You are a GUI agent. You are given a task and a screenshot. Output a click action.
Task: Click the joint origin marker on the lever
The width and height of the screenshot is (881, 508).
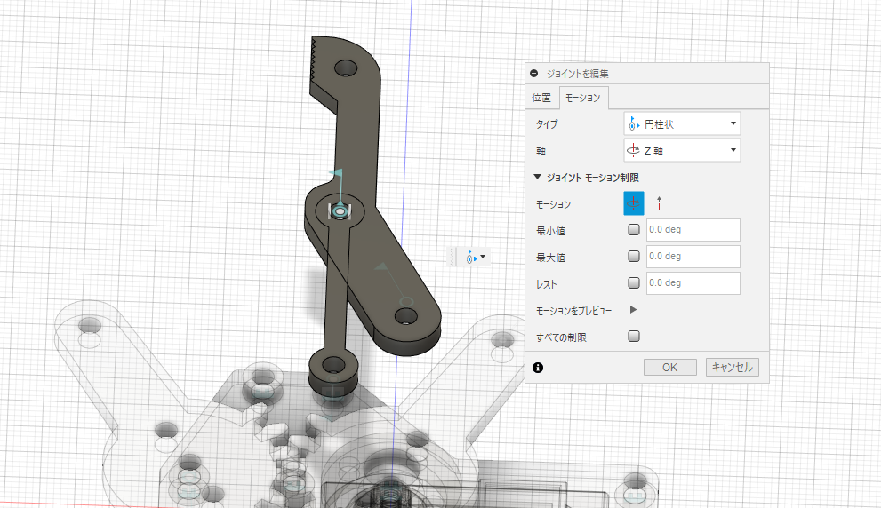(x=340, y=211)
